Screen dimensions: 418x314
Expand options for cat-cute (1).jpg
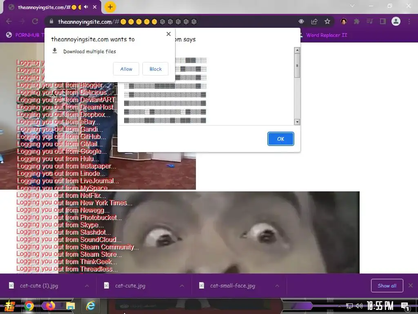pyautogui.click(x=87, y=286)
